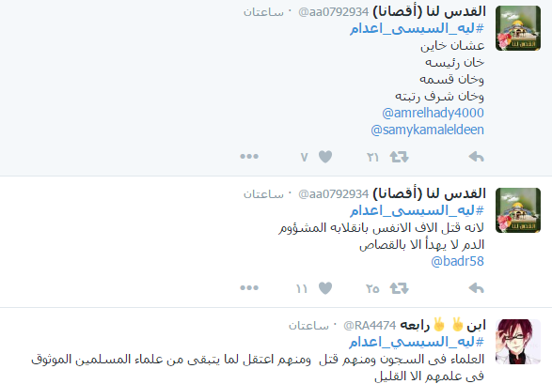Open the @amrelhady4000 mention link
The width and height of the screenshot is (552, 384).
point(433,113)
